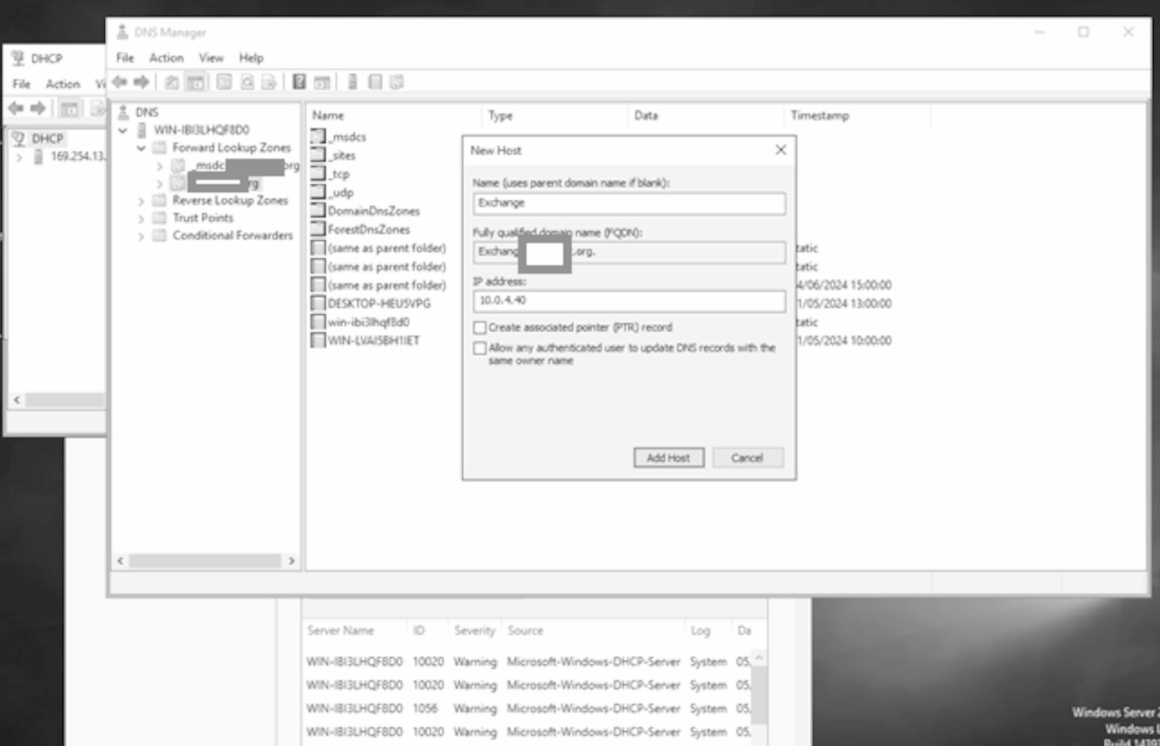Image resolution: width=1160 pixels, height=746 pixels.
Task: Check Allow any authenticated user to update
Action: 480,348
